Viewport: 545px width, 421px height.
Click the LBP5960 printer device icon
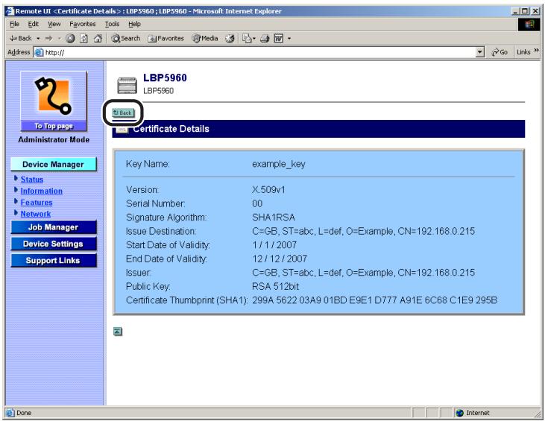[x=127, y=85]
